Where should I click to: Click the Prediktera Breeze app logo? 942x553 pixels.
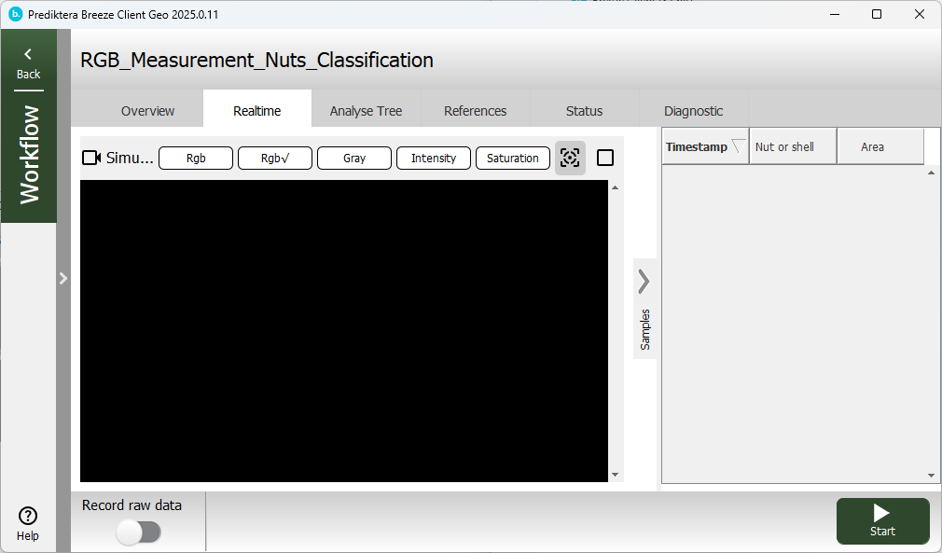point(15,14)
